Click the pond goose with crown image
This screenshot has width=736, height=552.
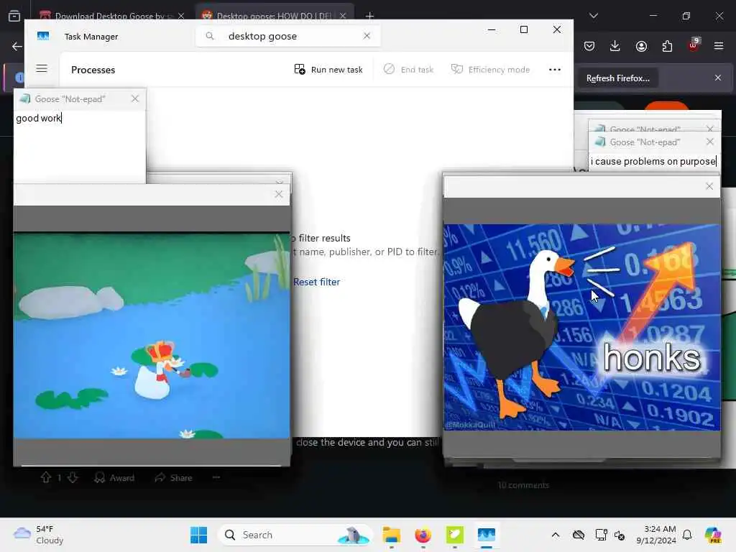(152, 336)
